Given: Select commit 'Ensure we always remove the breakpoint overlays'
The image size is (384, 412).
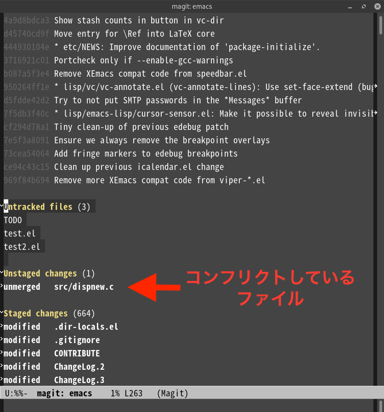Looking at the screenshot, I should coord(162,140).
